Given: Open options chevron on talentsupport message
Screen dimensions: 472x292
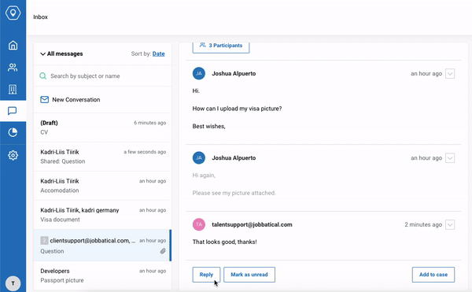Looking at the screenshot, I should [x=450, y=224].
